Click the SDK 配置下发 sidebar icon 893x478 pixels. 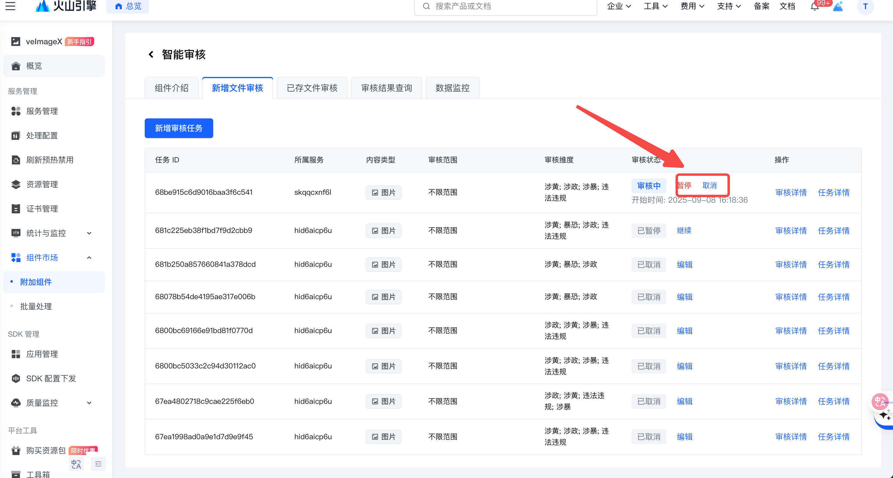[x=16, y=378]
